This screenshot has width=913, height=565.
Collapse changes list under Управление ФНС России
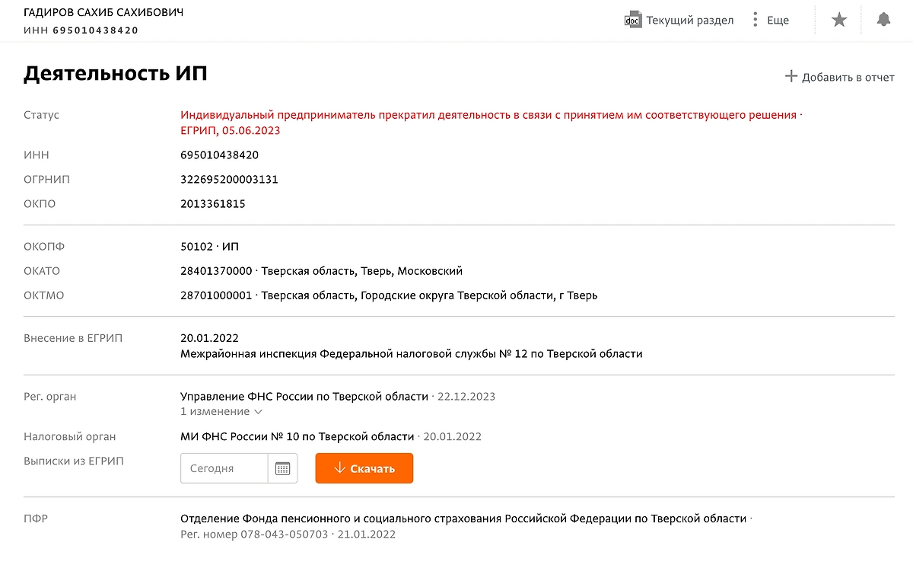coord(257,410)
